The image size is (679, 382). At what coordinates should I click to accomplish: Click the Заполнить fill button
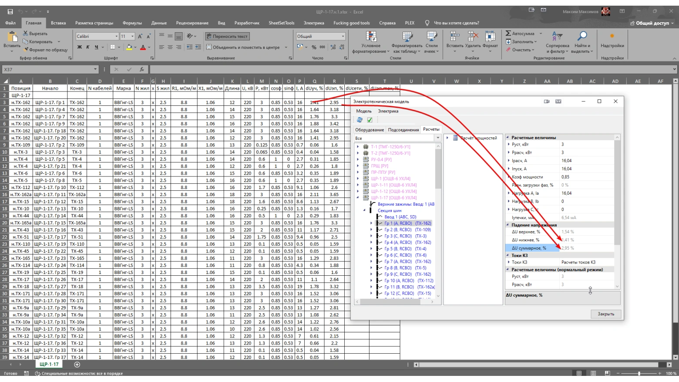click(x=521, y=42)
